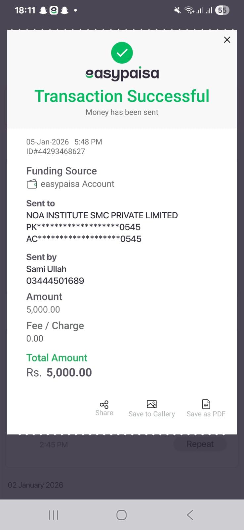Tap the wallet icon beside easypaisa Account
The width and height of the screenshot is (244, 530).
(32, 184)
